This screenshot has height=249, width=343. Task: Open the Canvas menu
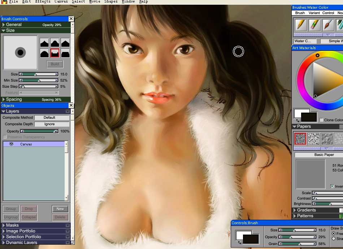(x=61, y=1)
